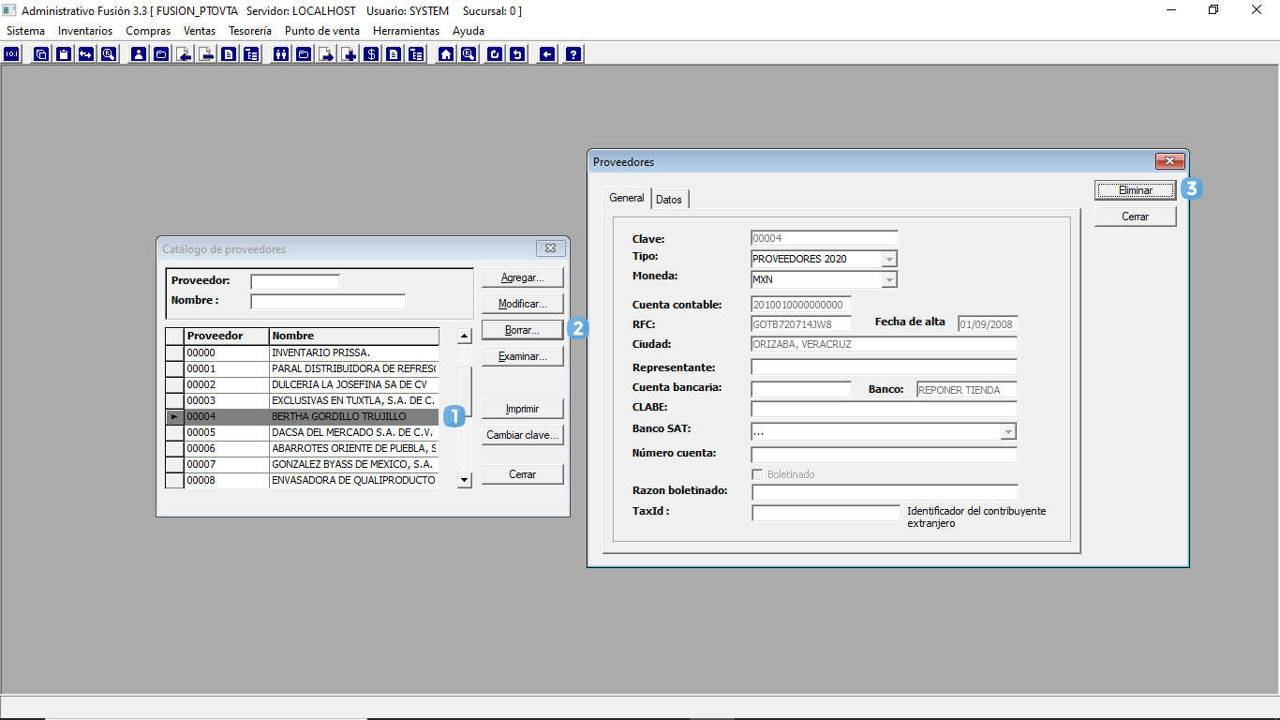
Task: Click Cerrar in Catálogo de proveedores
Action: coord(523,474)
